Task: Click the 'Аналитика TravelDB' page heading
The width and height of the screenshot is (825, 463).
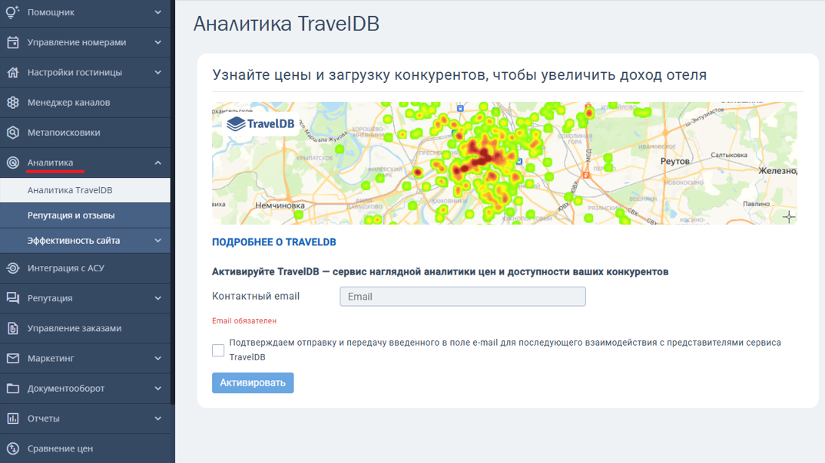Action: click(x=287, y=25)
